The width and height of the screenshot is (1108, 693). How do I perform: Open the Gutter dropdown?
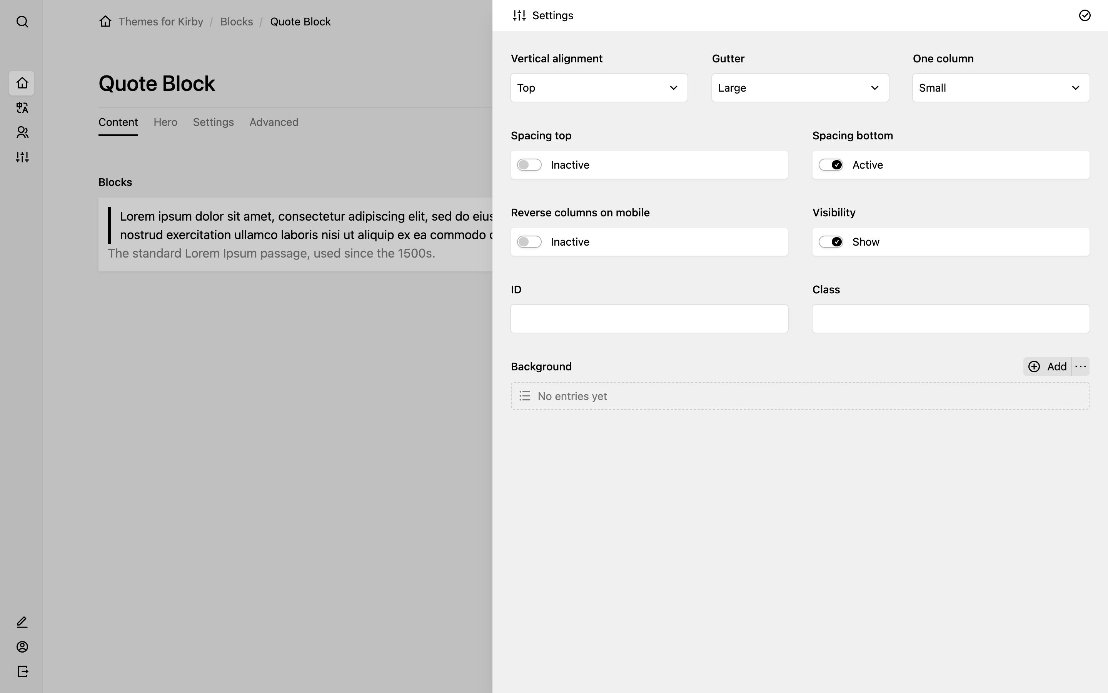[x=800, y=88]
